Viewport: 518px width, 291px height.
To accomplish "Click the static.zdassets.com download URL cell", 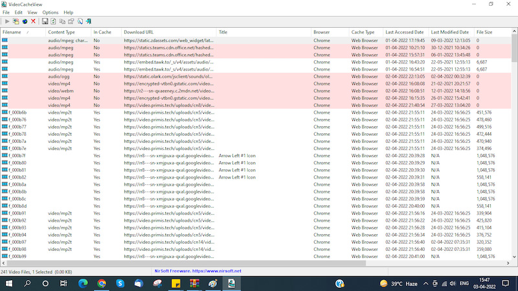I will coord(169,41).
